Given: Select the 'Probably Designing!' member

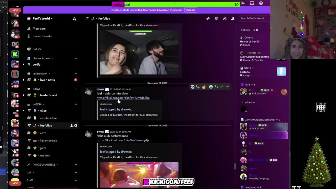Looking at the screenshot, I should click(264, 177).
